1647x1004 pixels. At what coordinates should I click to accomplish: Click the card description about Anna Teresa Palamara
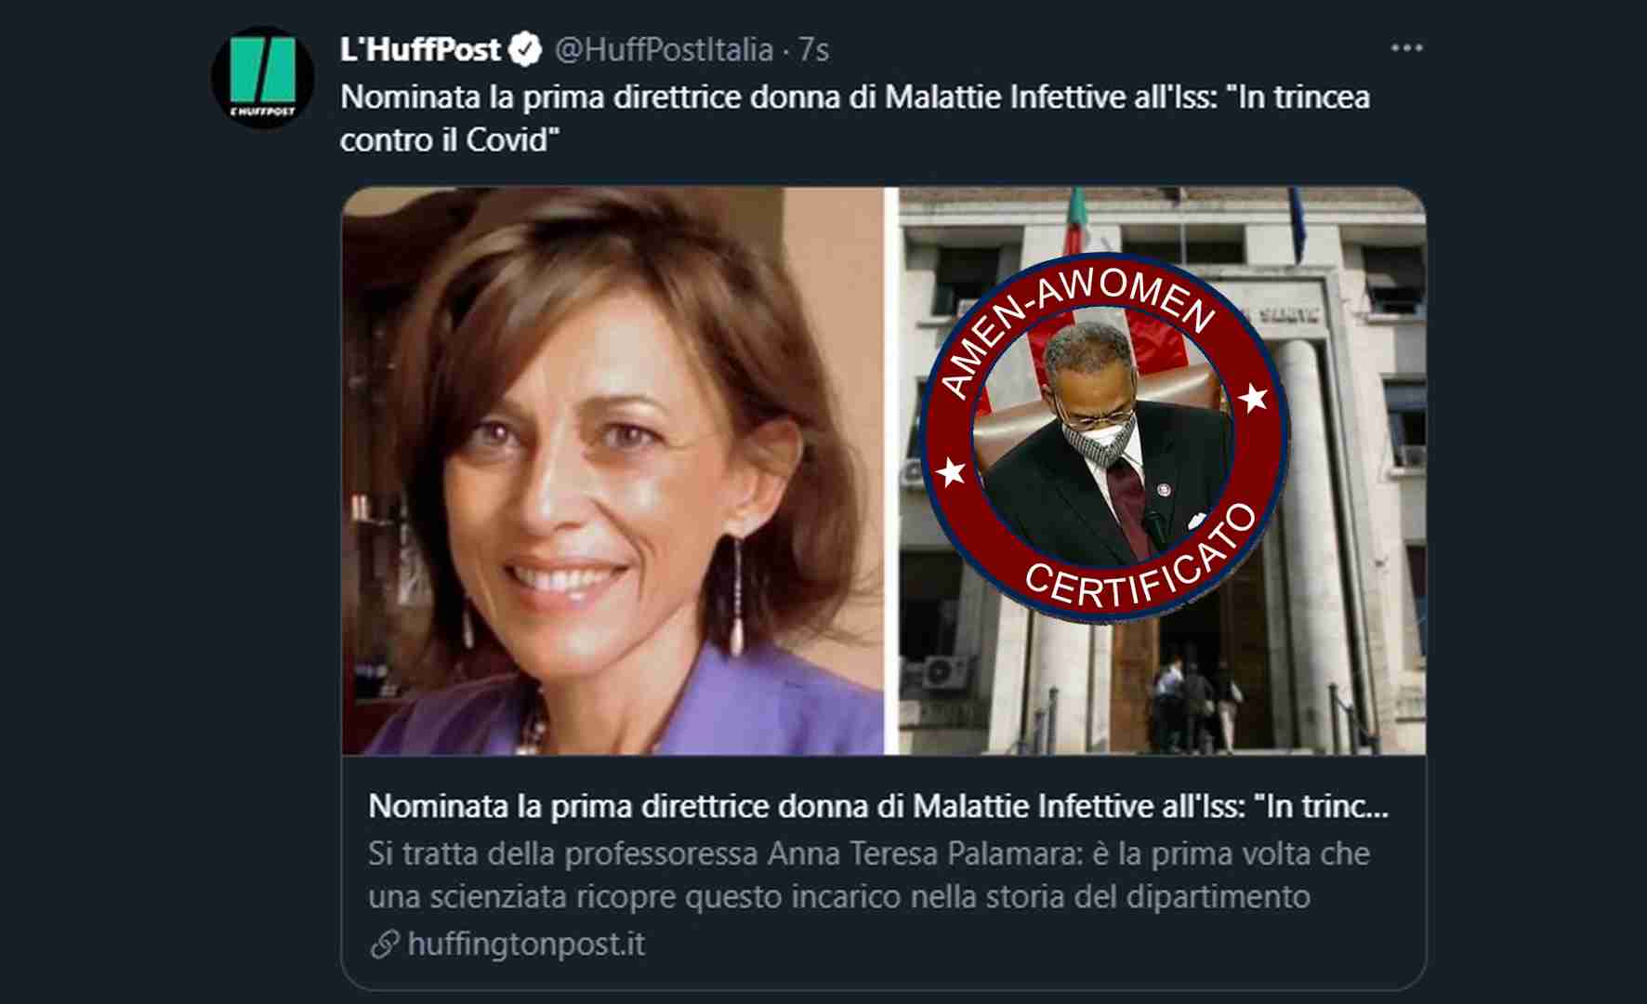pos(869,875)
